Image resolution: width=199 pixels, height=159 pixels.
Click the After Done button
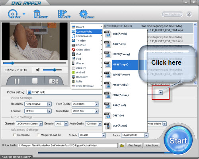pos(152,145)
